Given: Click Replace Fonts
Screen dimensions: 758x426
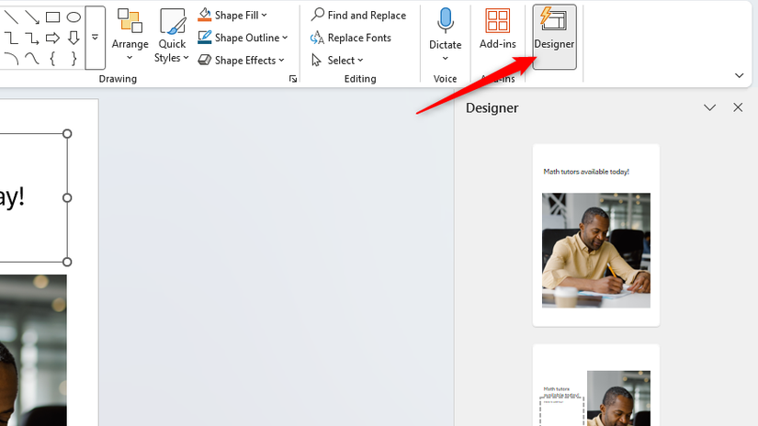Looking at the screenshot, I should pos(351,38).
